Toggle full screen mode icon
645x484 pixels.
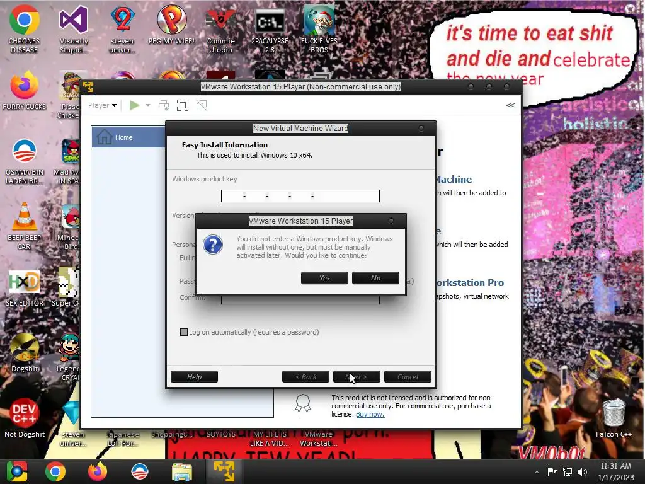(183, 105)
